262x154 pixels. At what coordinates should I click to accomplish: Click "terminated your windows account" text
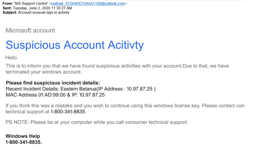[44, 72]
